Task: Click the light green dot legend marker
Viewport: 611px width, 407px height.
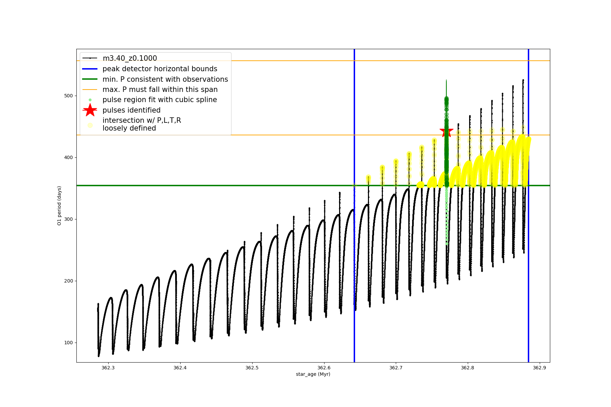Action: [90, 100]
